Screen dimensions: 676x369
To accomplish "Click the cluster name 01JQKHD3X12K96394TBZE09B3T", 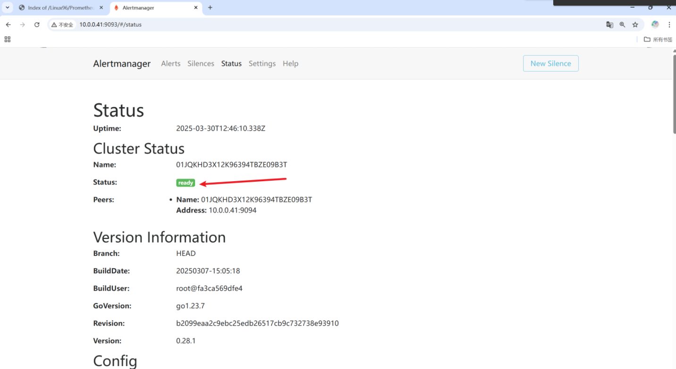I will click(231, 165).
